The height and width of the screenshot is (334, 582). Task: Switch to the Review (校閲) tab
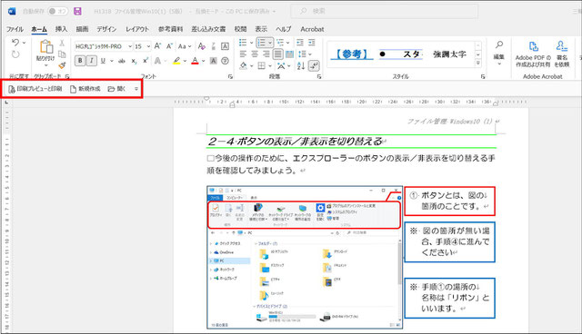[240, 29]
